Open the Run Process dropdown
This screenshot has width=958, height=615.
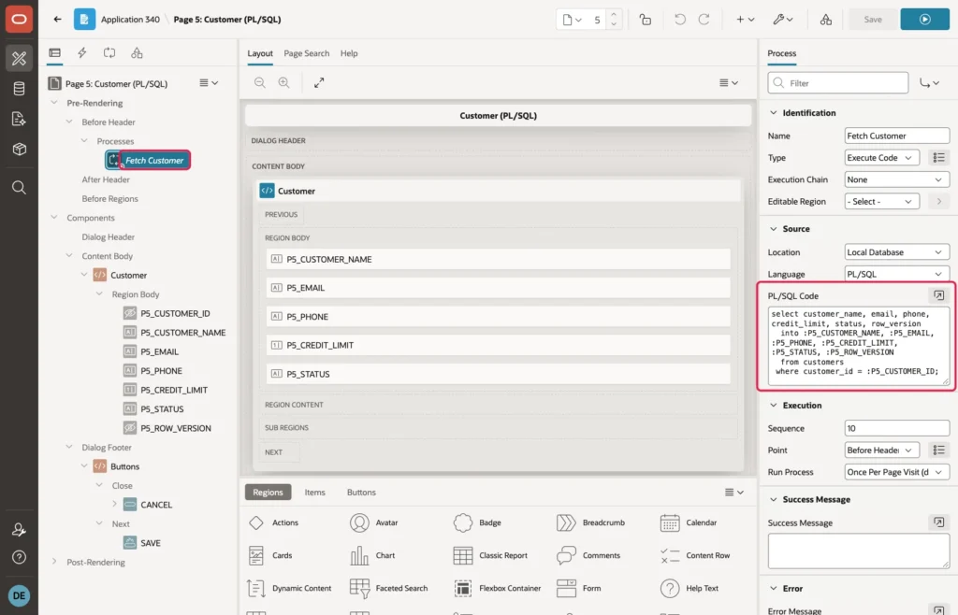896,472
